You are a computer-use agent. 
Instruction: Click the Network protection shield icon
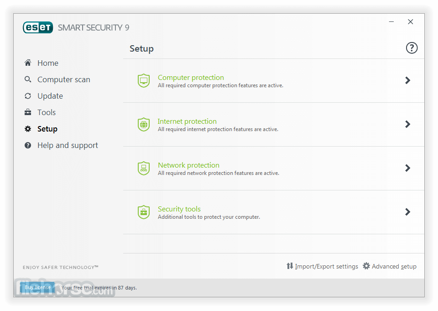click(144, 168)
